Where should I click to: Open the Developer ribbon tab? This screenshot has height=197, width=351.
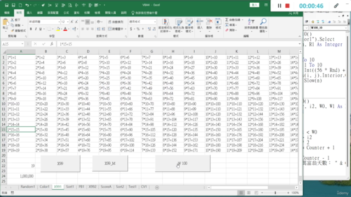[111, 13]
